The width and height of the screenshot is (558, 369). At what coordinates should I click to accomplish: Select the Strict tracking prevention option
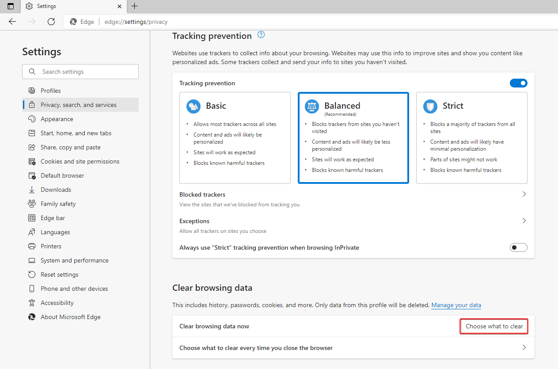click(471, 137)
